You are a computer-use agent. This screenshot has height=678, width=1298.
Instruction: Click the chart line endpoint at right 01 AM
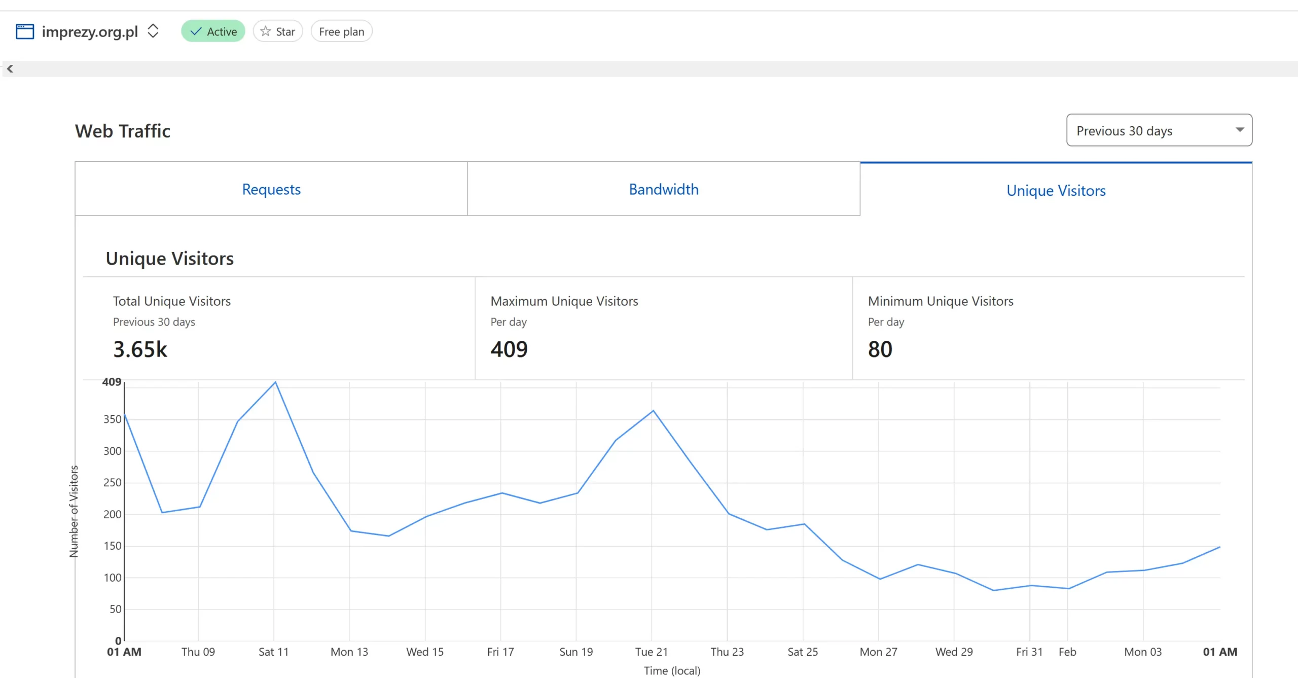[x=1219, y=547]
